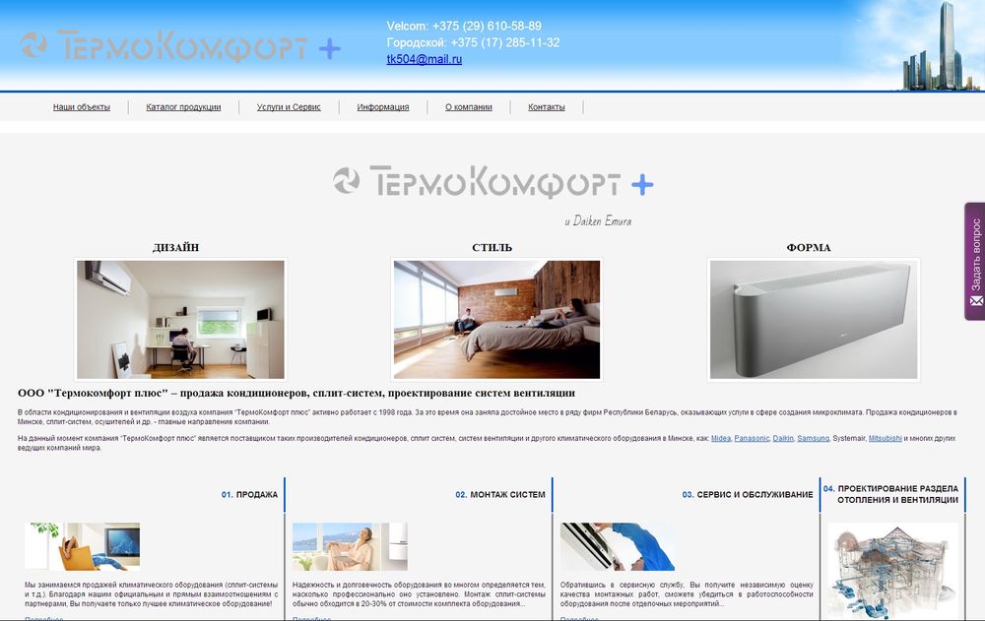Click the 04. ПРОЕКТИРОВАНИЕ РАЗДЕЛА heading
The width and height of the screenshot is (985, 621).
click(890, 494)
